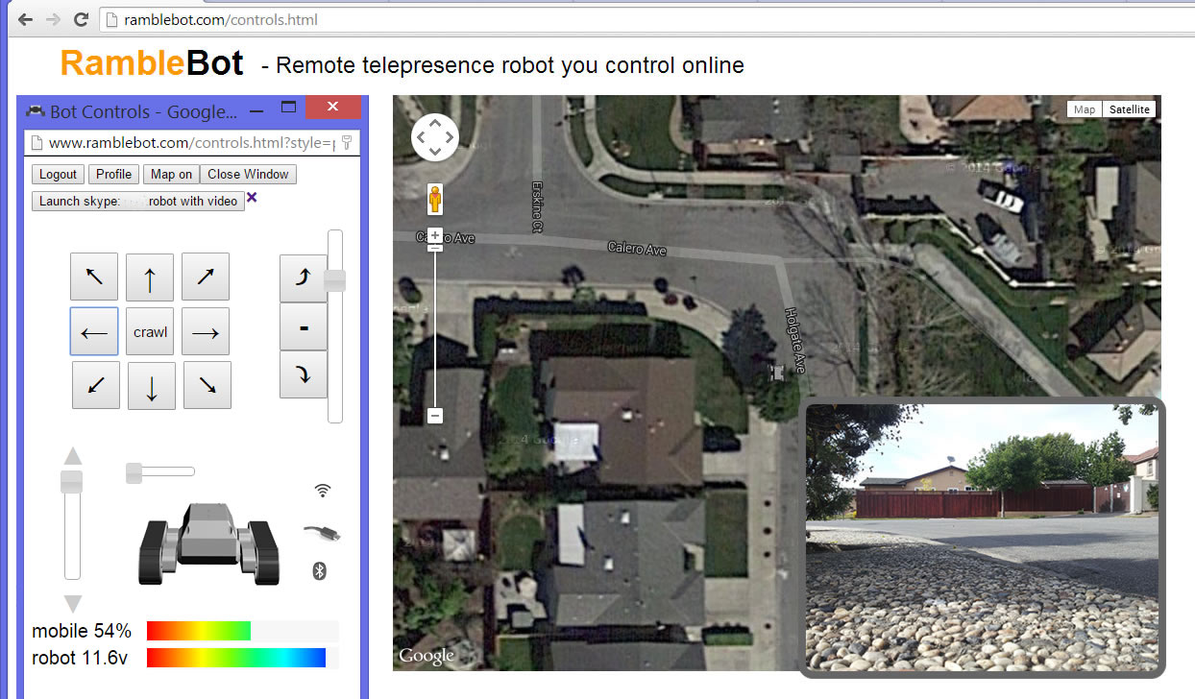The width and height of the screenshot is (1195, 699).
Task: Drive diagonally forward-left with the up-left arrow
Action: pos(94,277)
